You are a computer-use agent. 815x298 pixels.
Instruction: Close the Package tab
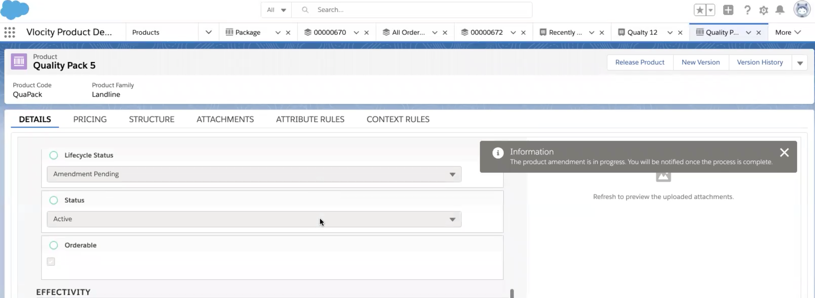288,33
